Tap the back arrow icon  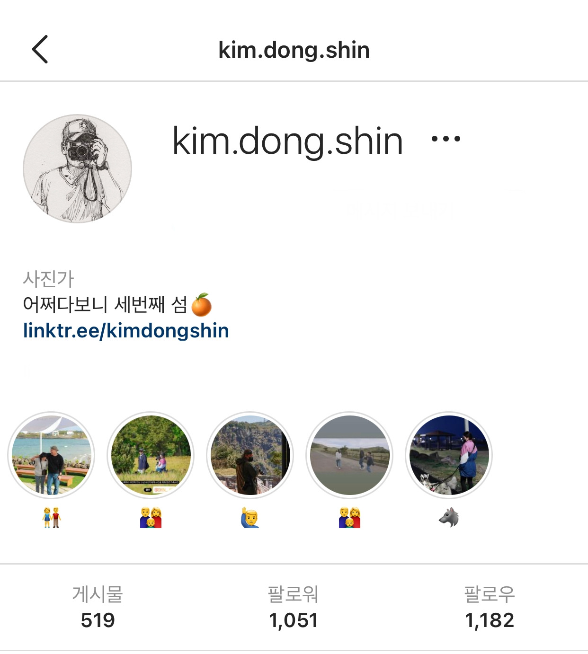tap(40, 49)
